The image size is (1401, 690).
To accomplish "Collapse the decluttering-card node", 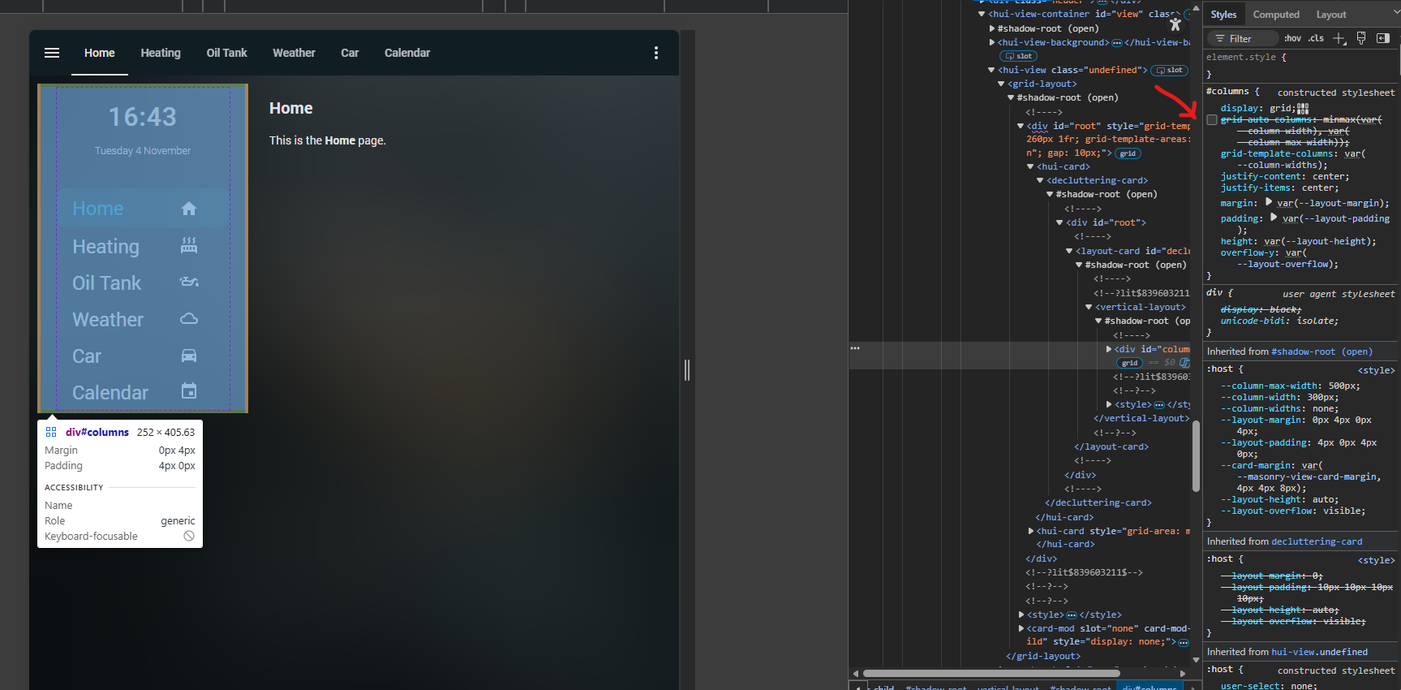I will pyautogui.click(x=1040, y=180).
